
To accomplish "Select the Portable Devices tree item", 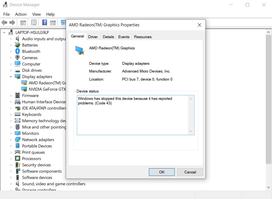I will click(37, 146).
